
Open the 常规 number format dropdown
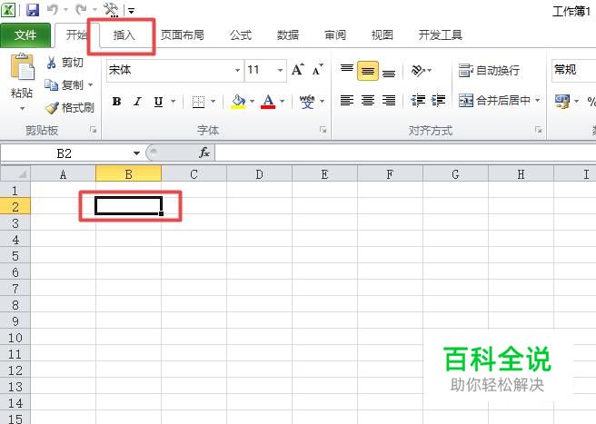point(573,70)
